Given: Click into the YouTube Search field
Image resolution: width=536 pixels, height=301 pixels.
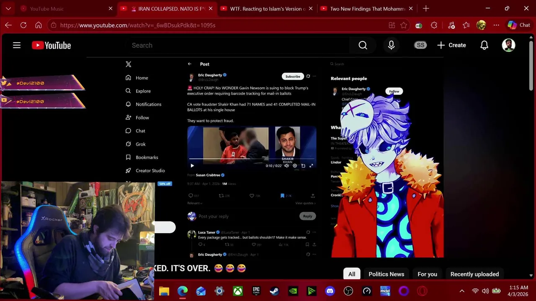Looking at the screenshot, I should point(237,45).
